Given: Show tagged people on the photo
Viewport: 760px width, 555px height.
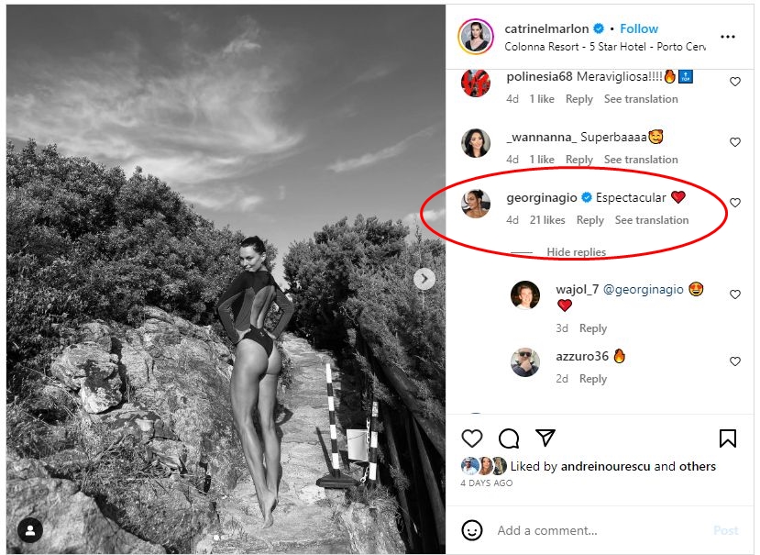Looking at the screenshot, I should pyautogui.click(x=31, y=530).
